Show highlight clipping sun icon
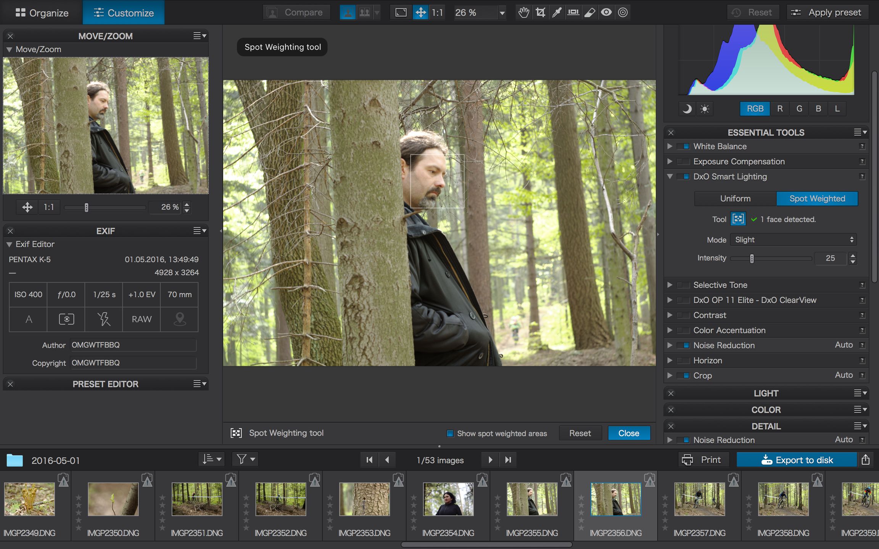This screenshot has width=879, height=549. (x=704, y=109)
